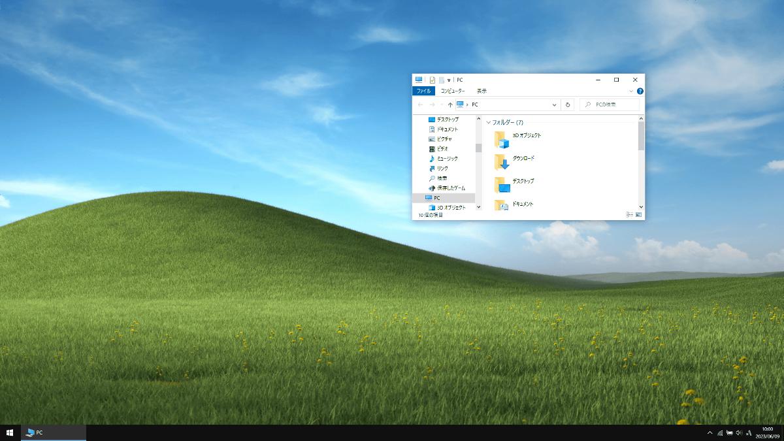Screen dimensions: 784x441
Task: Click the PCの検索 search box
Action: pos(609,105)
